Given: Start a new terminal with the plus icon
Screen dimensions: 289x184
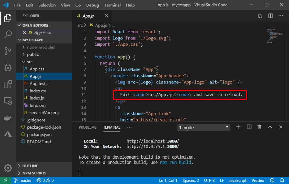Looking at the screenshot, I should click(x=238, y=127).
